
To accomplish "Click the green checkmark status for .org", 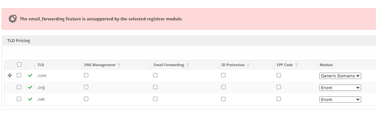I will coord(30,87).
